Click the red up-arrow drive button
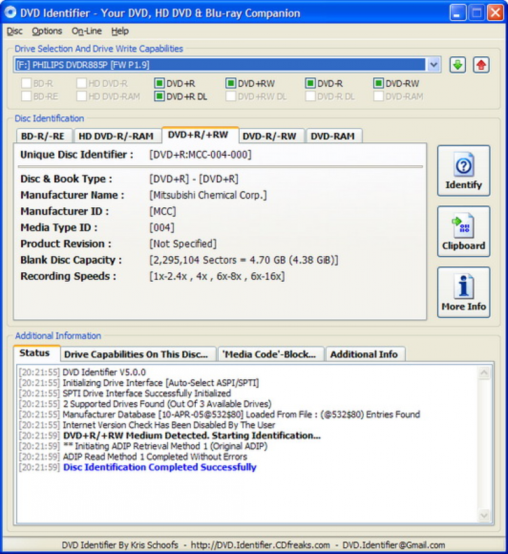The height and width of the screenshot is (554, 508). coord(481,65)
